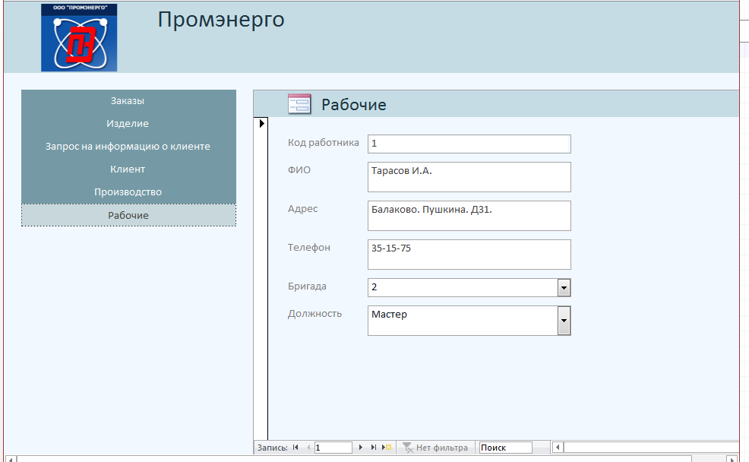Open the Заказы navigation tab
The image size is (749, 462).
128,101
